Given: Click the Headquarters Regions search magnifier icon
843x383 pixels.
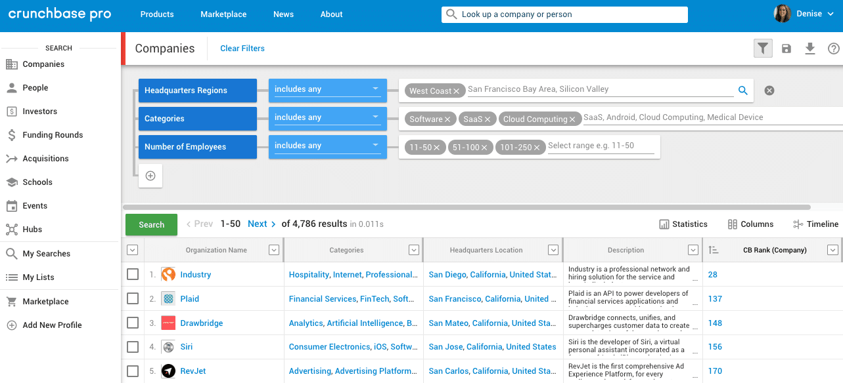Looking at the screenshot, I should point(743,90).
